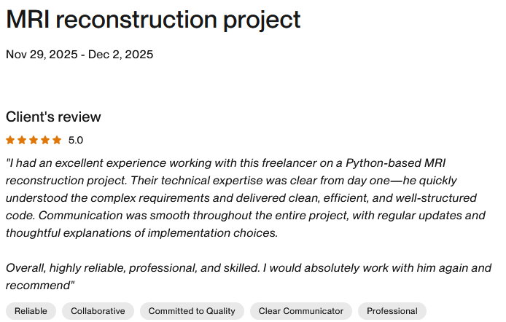Click the Dec 2, 2025 end date

tap(121, 55)
